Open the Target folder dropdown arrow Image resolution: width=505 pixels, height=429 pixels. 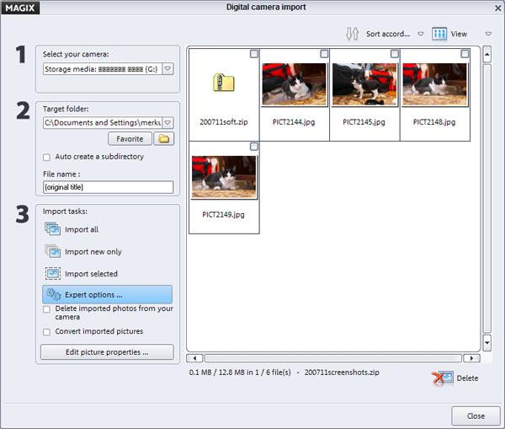[x=167, y=122]
